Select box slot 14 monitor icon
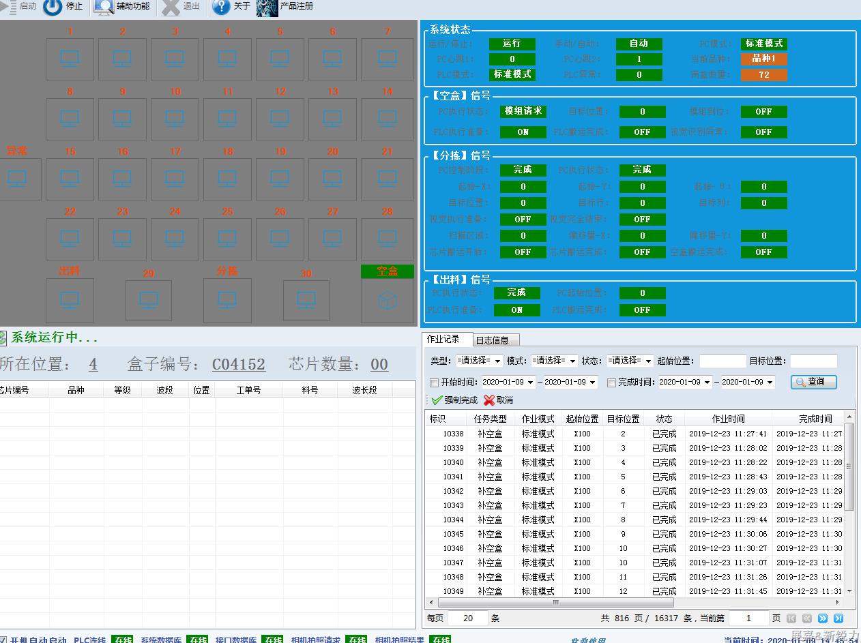861x643 pixels. (x=387, y=119)
